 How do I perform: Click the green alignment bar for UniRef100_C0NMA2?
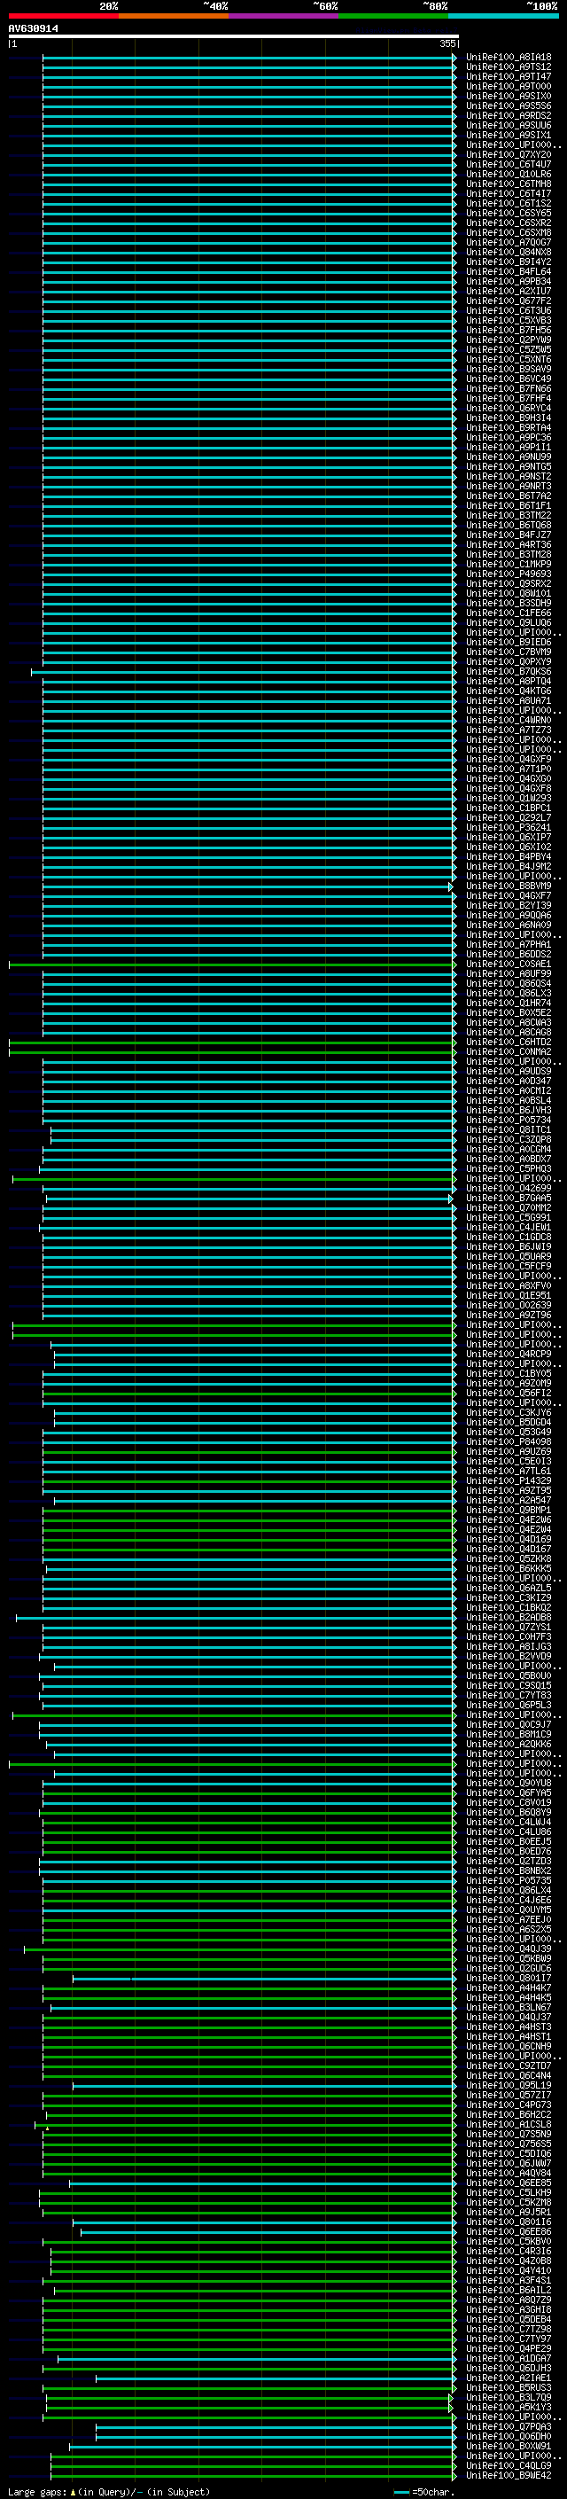233,1051
